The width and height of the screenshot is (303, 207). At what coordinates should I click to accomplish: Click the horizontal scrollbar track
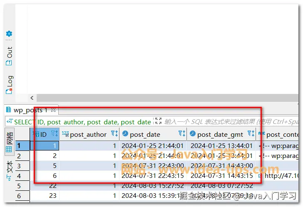[x=167, y=98]
